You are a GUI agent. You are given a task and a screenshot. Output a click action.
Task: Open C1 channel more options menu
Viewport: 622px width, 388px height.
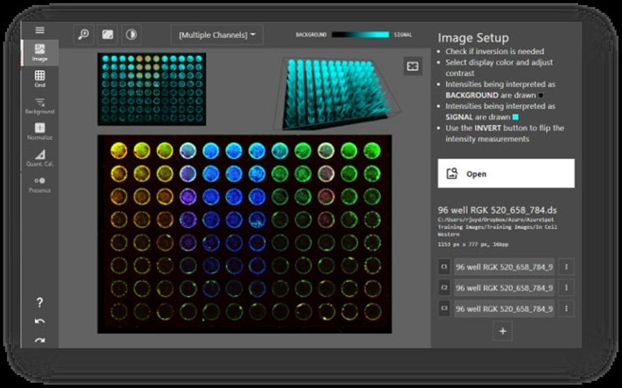click(x=566, y=267)
